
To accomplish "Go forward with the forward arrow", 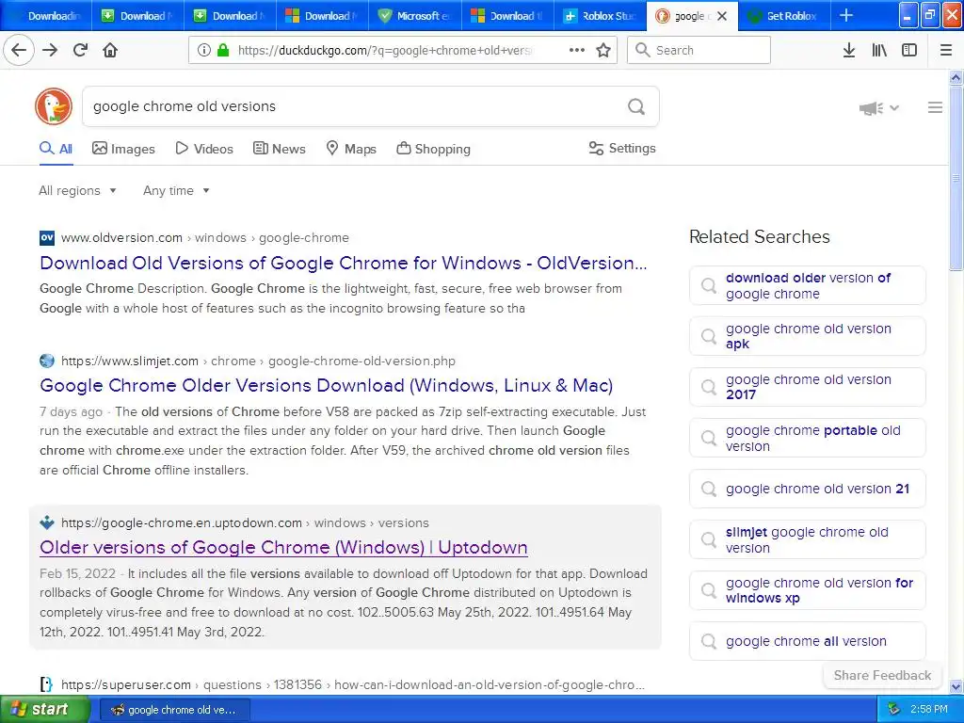I will click(x=51, y=50).
